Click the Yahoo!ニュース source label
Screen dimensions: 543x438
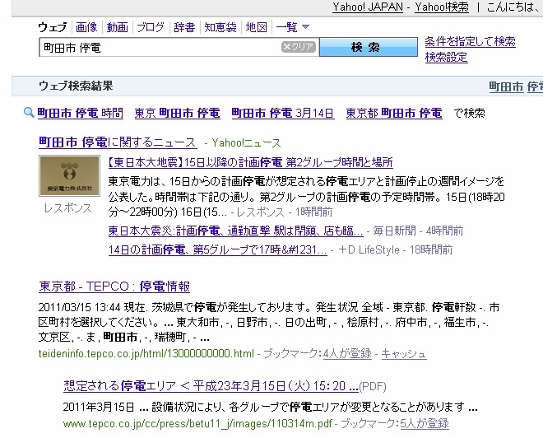point(246,142)
